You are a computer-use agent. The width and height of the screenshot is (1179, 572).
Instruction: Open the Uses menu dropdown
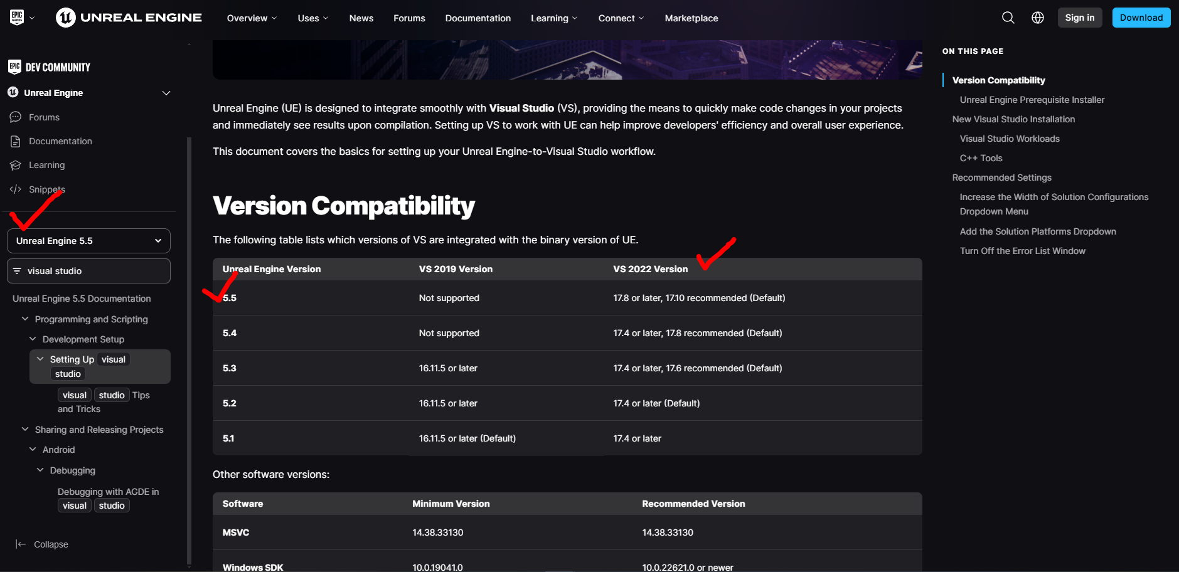pos(313,18)
